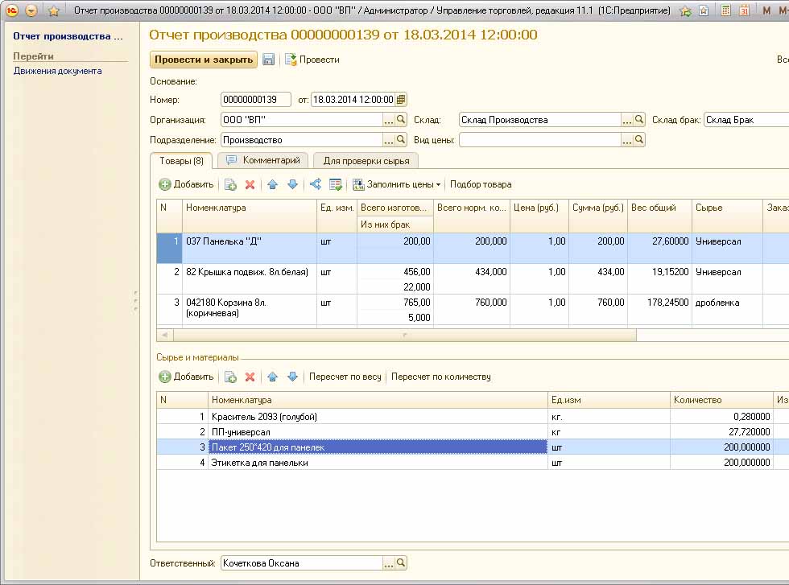Copy row icon in Товары toolbar
The image size is (789, 585).
coord(230,184)
